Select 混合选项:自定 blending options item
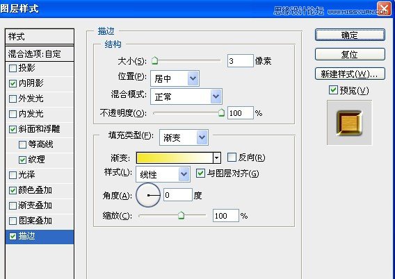 coord(40,54)
